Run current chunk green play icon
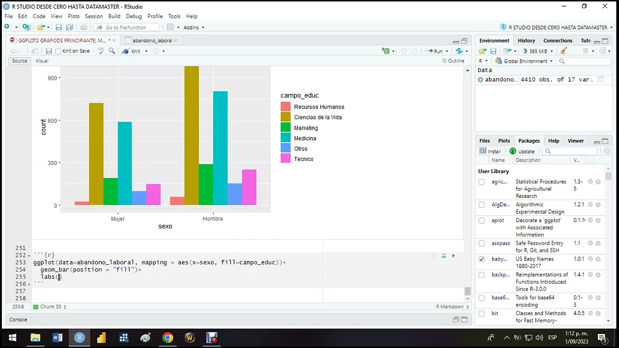Screen dimensions: 619x348 point(453,255)
